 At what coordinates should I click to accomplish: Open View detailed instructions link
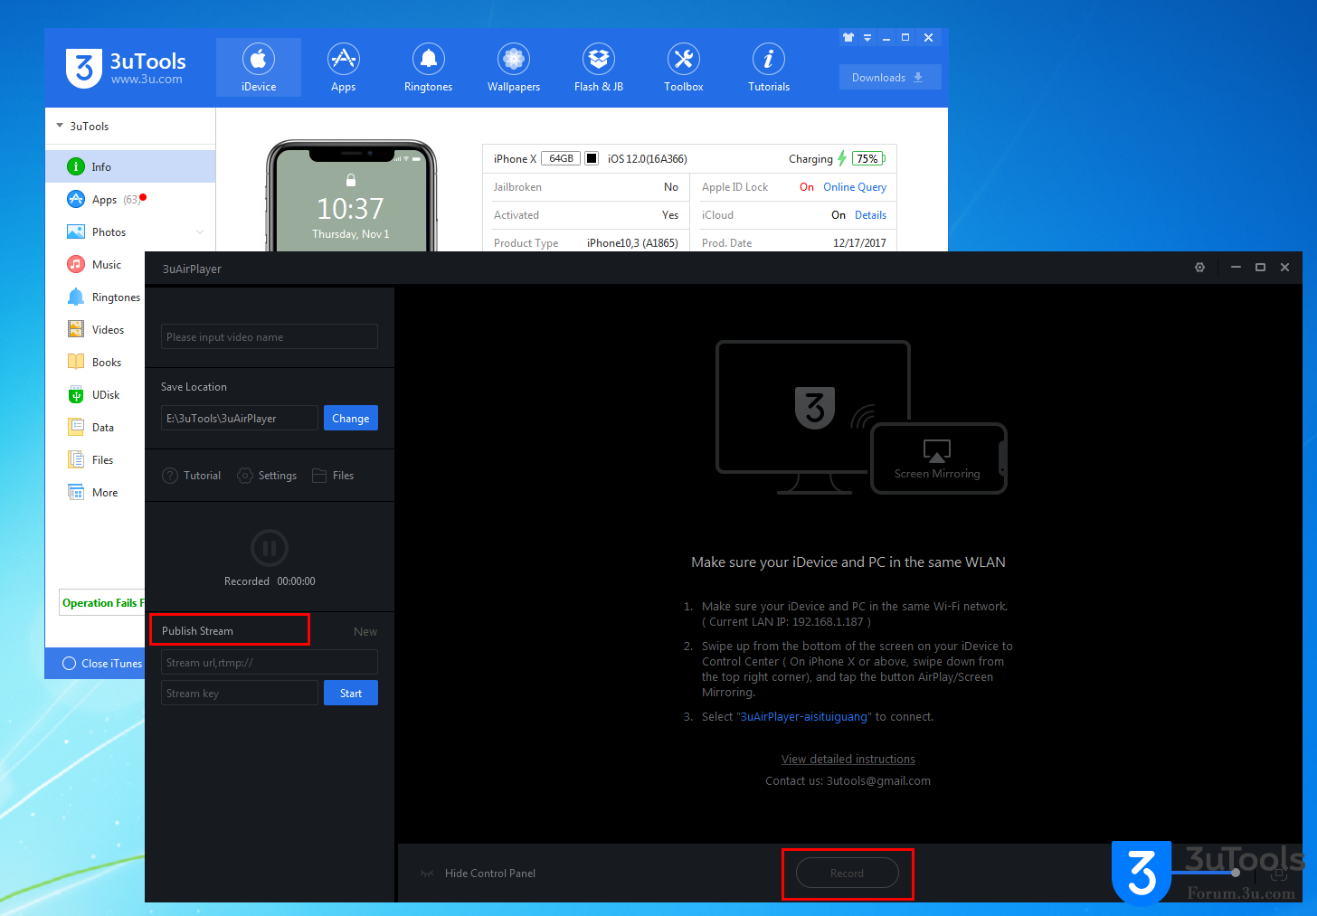click(848, 759)
